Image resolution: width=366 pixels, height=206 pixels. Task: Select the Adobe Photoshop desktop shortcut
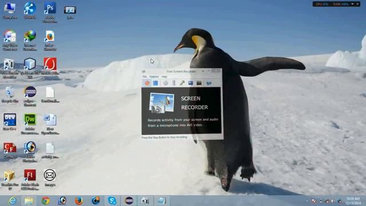50,13
